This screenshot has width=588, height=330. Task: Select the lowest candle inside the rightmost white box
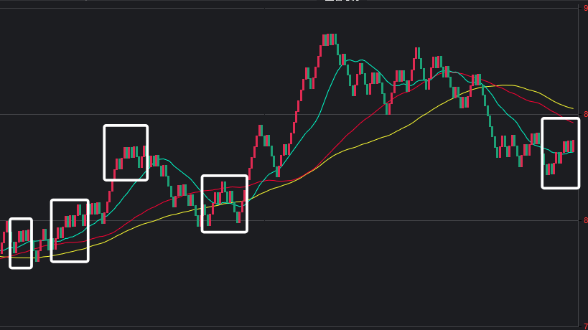point(548,169)
